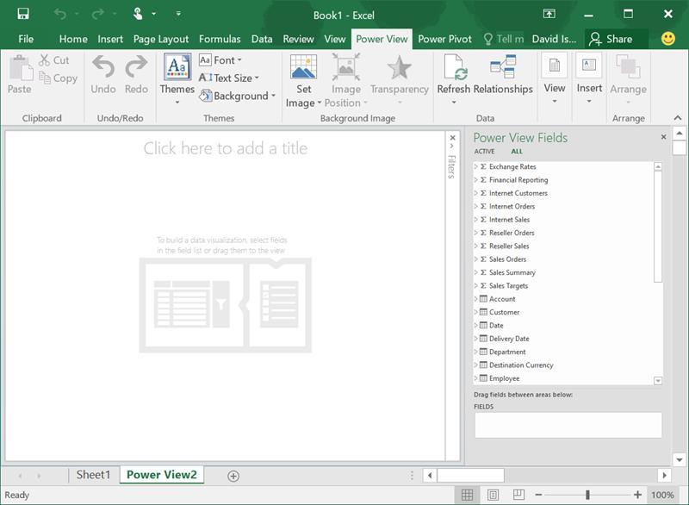Click the ribbon Undo arrow

click(x=103, y=67)
